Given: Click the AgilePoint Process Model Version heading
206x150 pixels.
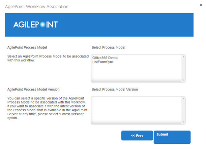Looking at the screenshot, I should [33, 90].
